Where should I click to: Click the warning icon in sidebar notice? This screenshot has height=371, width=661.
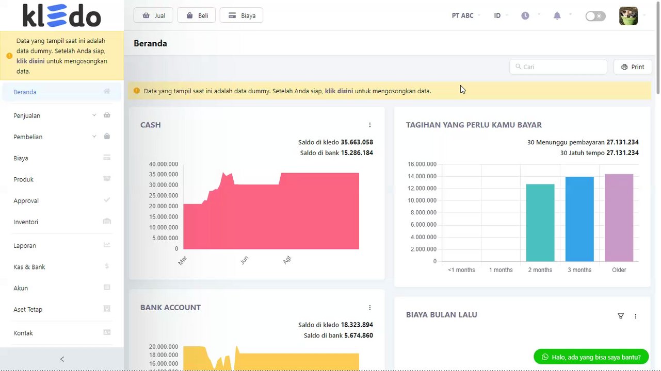pos(9,56)
